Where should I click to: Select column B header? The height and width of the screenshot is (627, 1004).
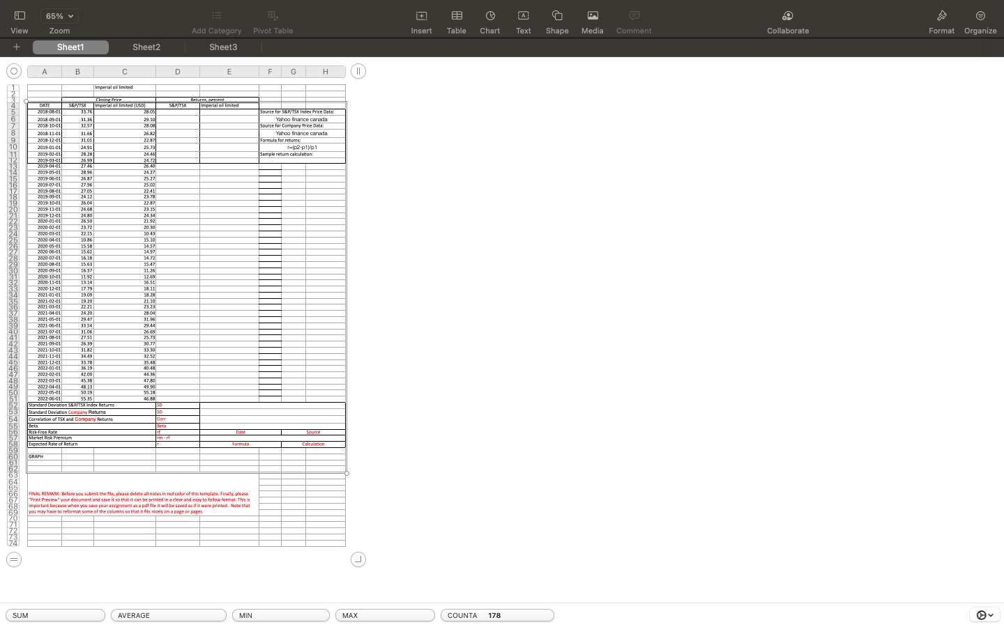point(77,72)
